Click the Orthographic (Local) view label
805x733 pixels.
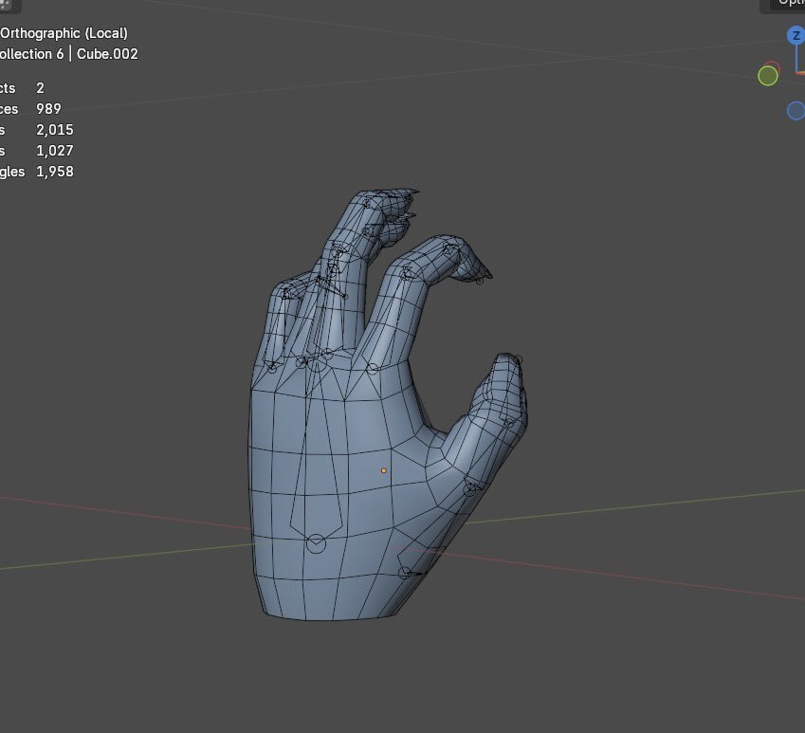pos(64,33)
